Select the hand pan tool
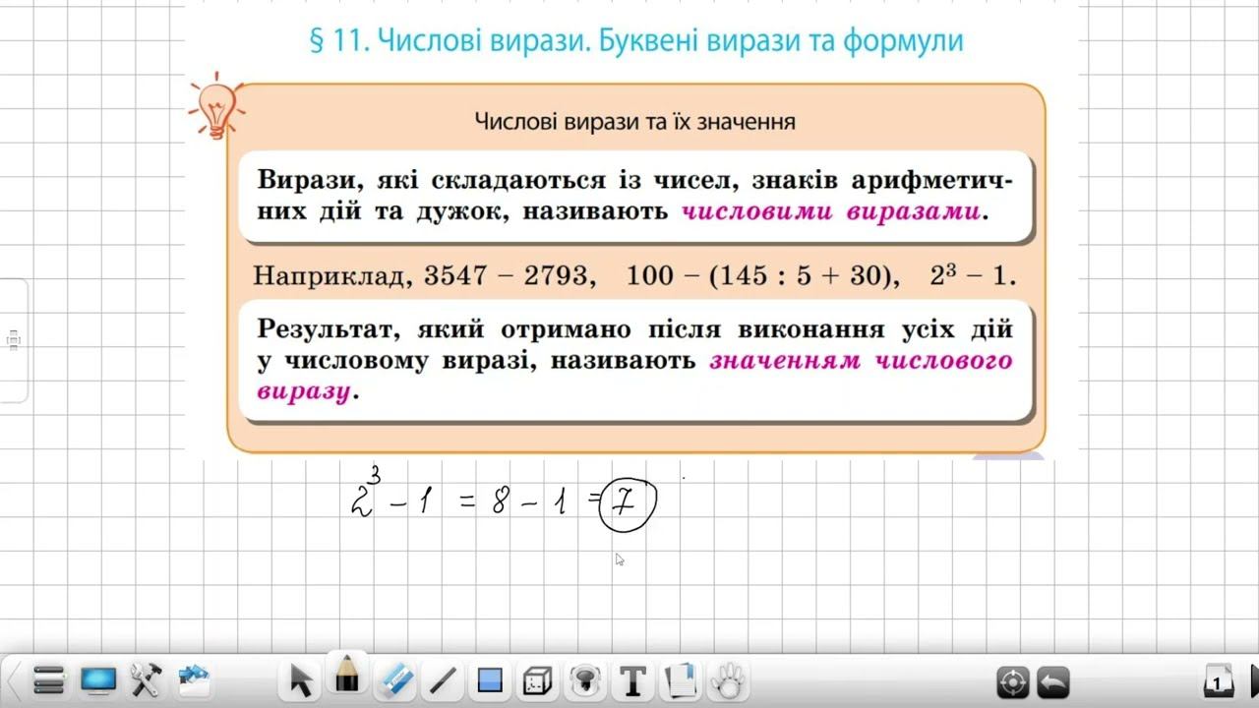The height and width of the screenshot is (708, 1259). click(x=729, y=679)
